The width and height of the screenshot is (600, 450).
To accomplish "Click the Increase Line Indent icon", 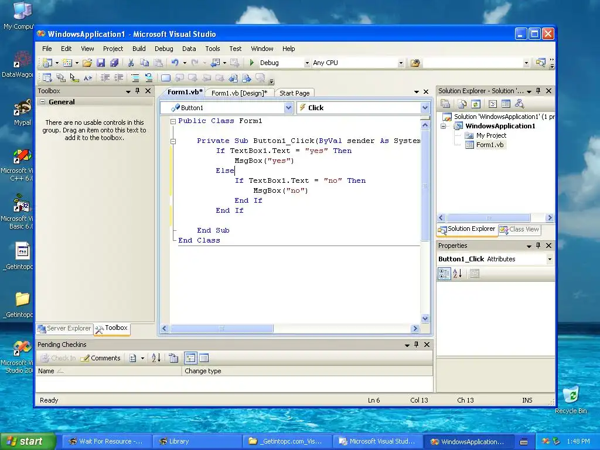I will tap(118, 78).
